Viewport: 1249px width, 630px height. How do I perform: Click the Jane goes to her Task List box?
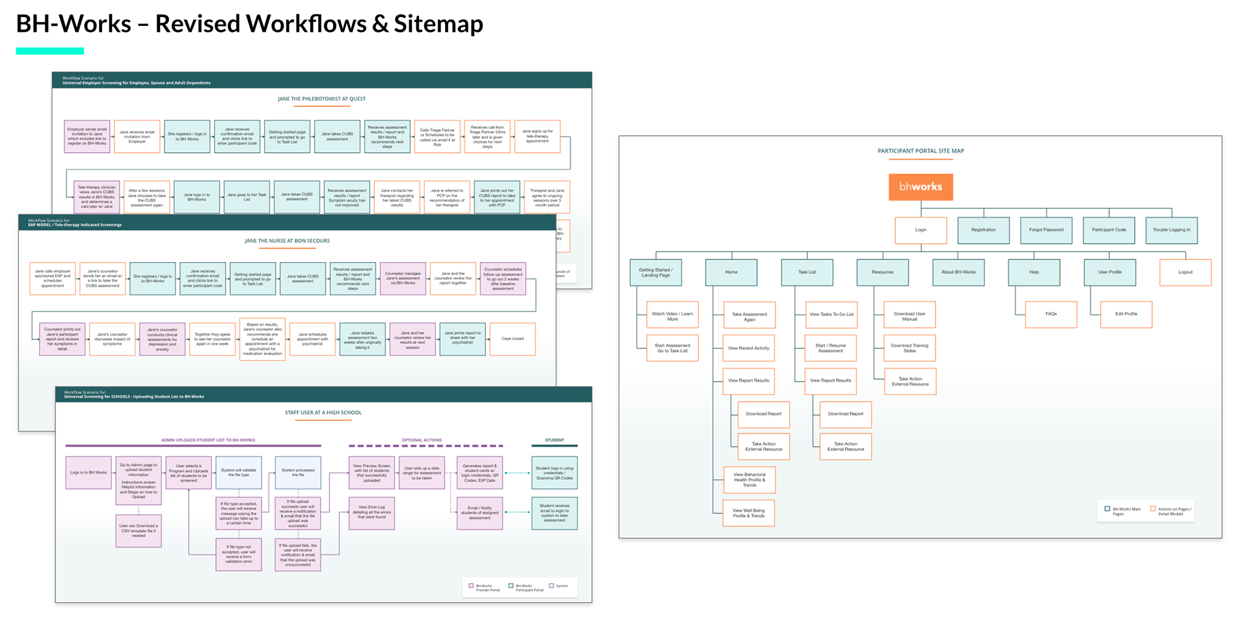coord(247,197)
